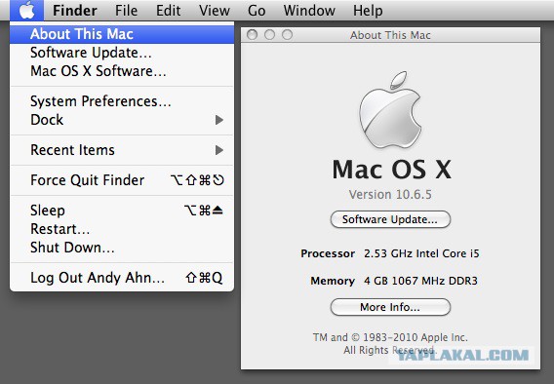This screenshot has height=384, width=554.
Task: Open System Preferences... from menu
Action: 122,101
